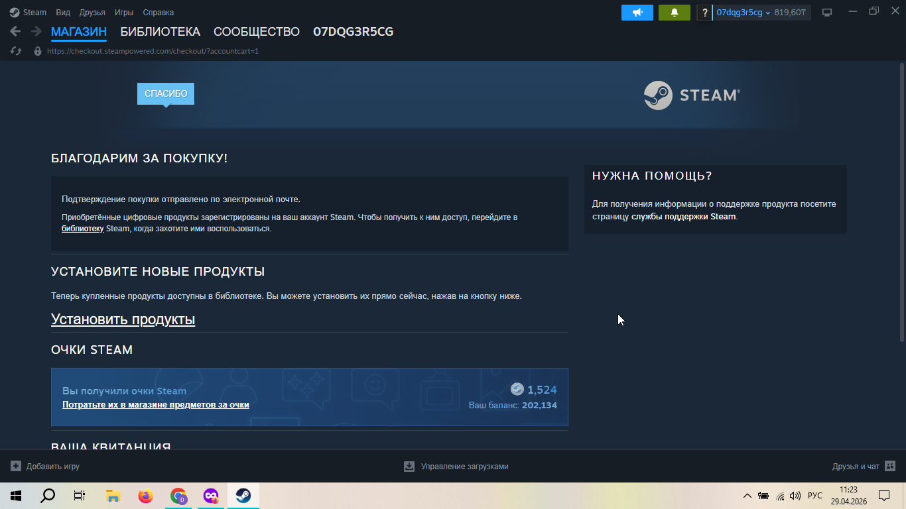906x509 pixels.
Task: Click the padlock secure connection icon
Action: (38, 51)
